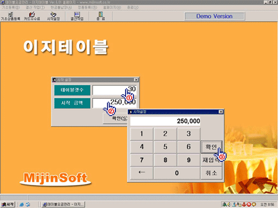This screenshot has width=278, height=208.
Task: Click the 시작 금액 input field
Action: pos(114,103)
